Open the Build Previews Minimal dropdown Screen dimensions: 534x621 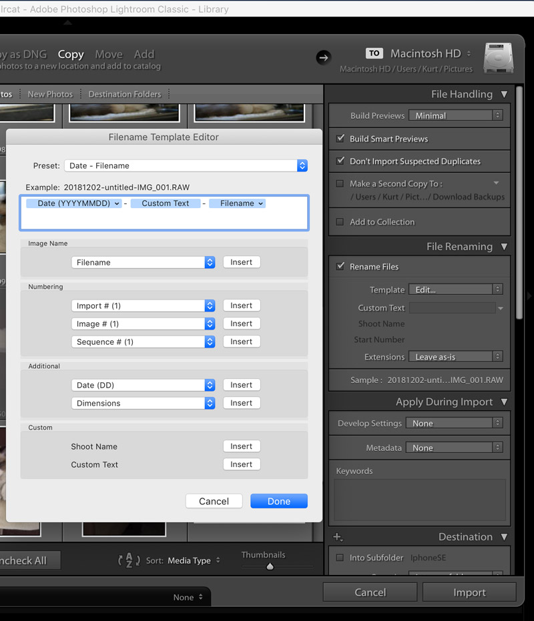pyautogui.click(x=456, y=115)
